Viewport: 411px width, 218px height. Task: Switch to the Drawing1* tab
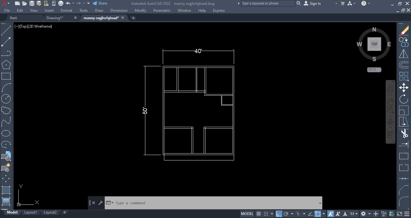[55, 18]
